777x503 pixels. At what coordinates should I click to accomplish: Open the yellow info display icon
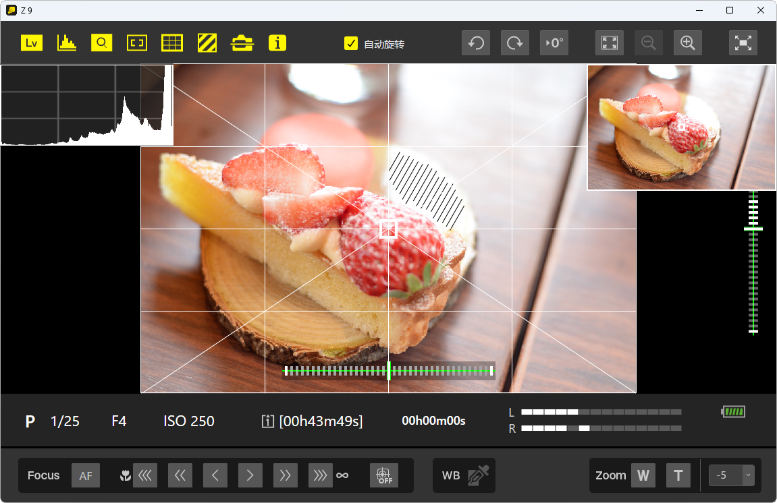(277, 43)
